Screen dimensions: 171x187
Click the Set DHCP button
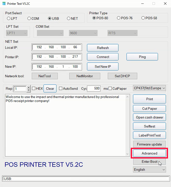pos(122,76)
